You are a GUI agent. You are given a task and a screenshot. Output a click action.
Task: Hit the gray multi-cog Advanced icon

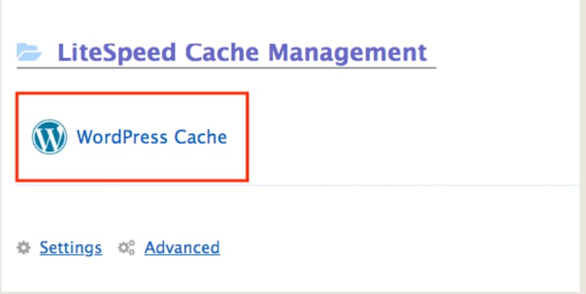click(x=127, y=248)
